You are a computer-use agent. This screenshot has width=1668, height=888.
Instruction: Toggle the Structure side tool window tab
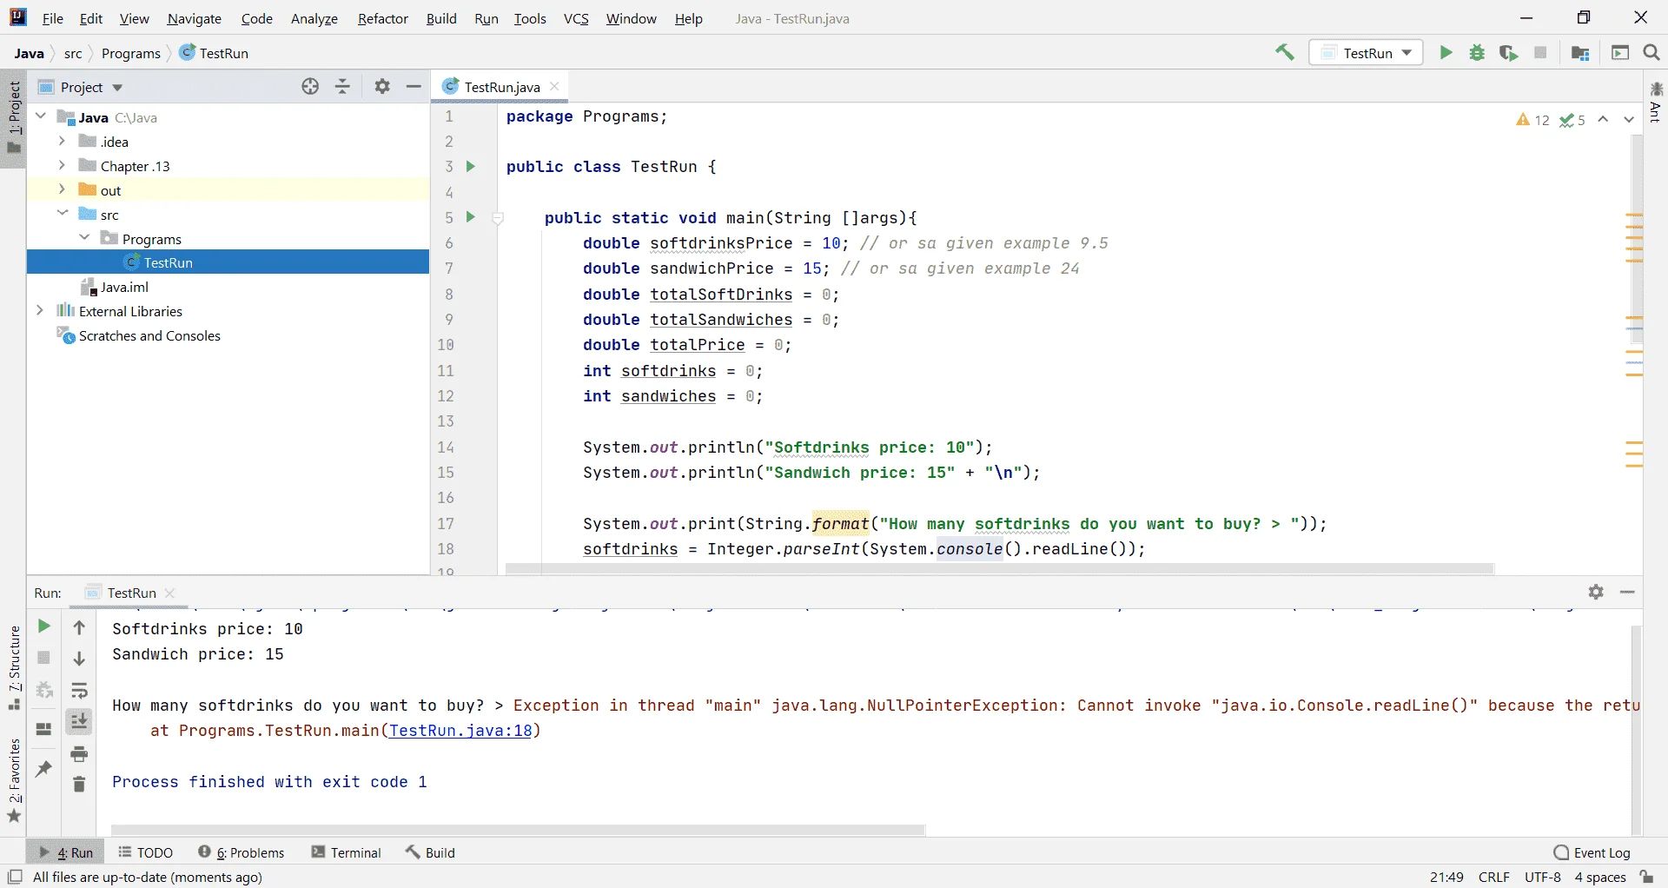pos(14,667)
